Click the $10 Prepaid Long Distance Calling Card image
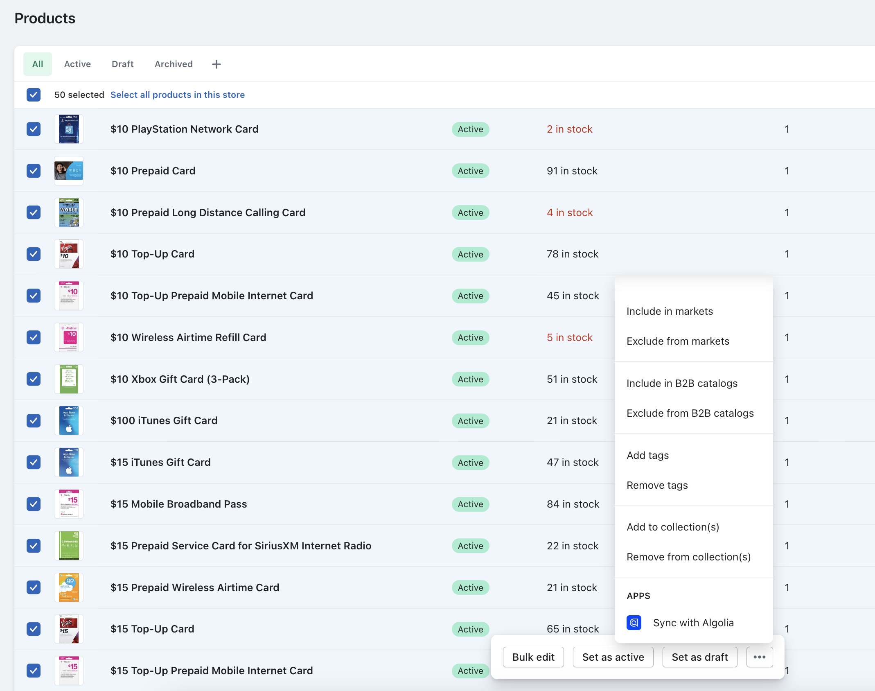Viewport: 875px width, 691px height. click(x=69, y=212)
